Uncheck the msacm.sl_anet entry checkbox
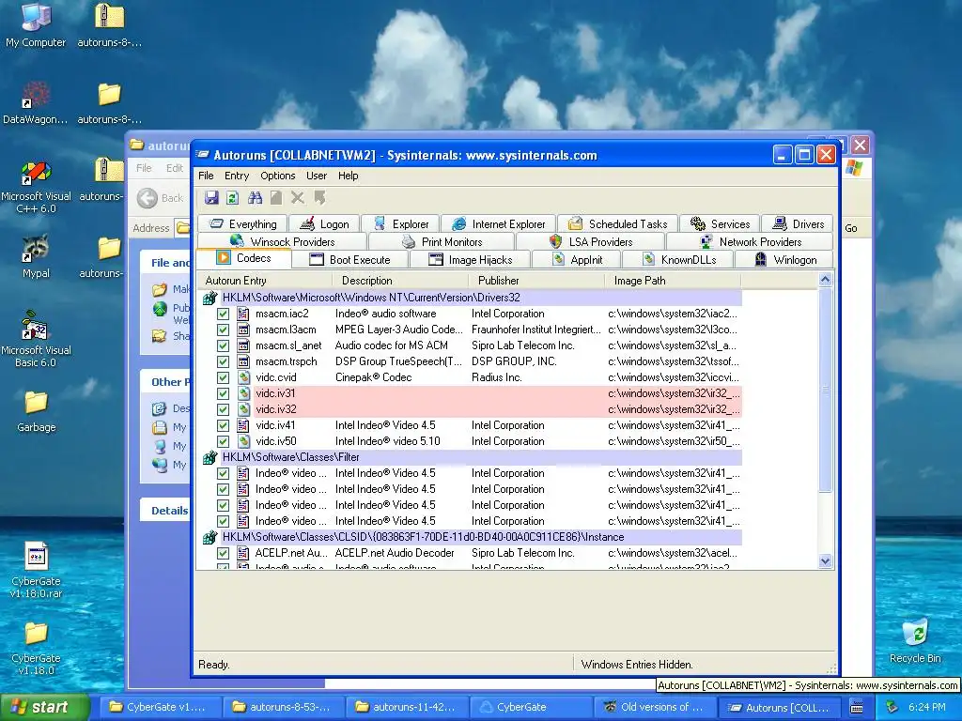This screenshot has height=721, width=962. 224,345
